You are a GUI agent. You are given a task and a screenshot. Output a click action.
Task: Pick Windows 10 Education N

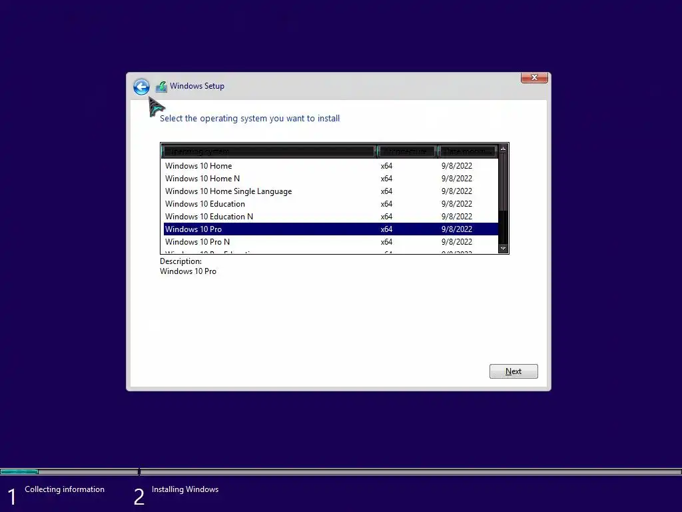tap(330, 217)
